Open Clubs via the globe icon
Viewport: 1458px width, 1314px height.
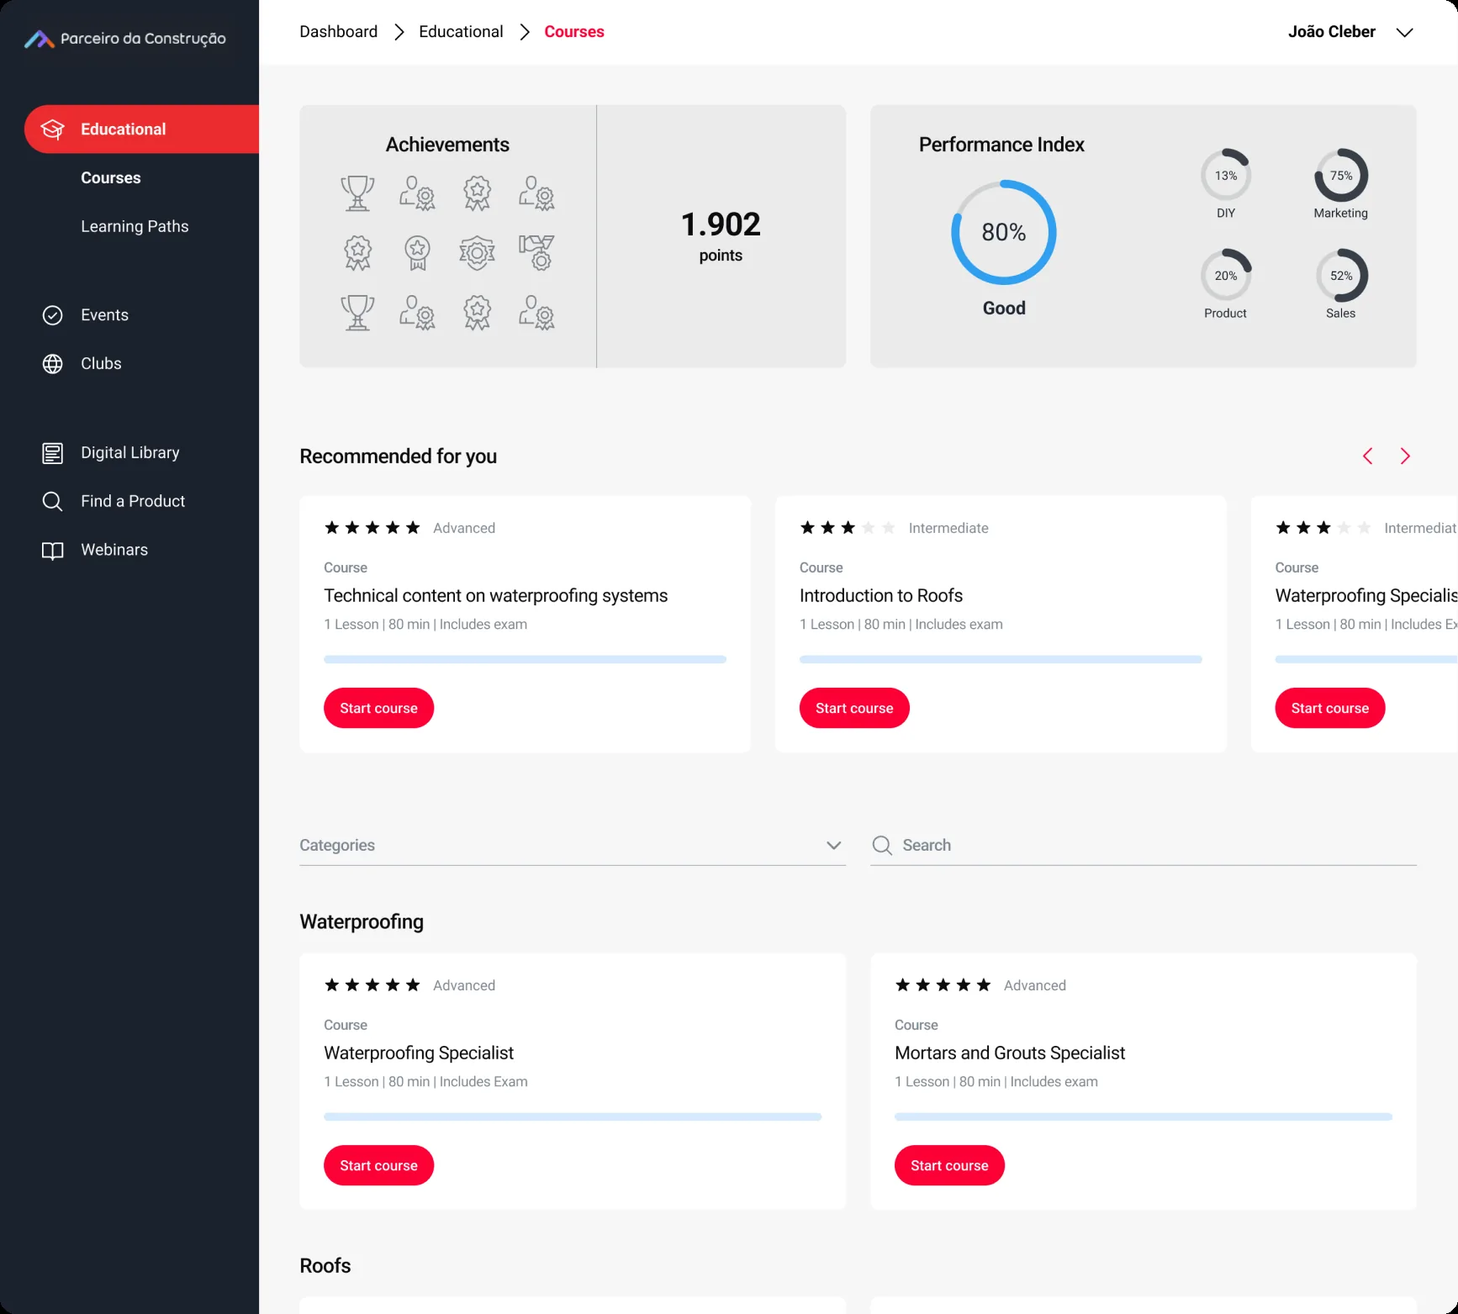[52, 364]
